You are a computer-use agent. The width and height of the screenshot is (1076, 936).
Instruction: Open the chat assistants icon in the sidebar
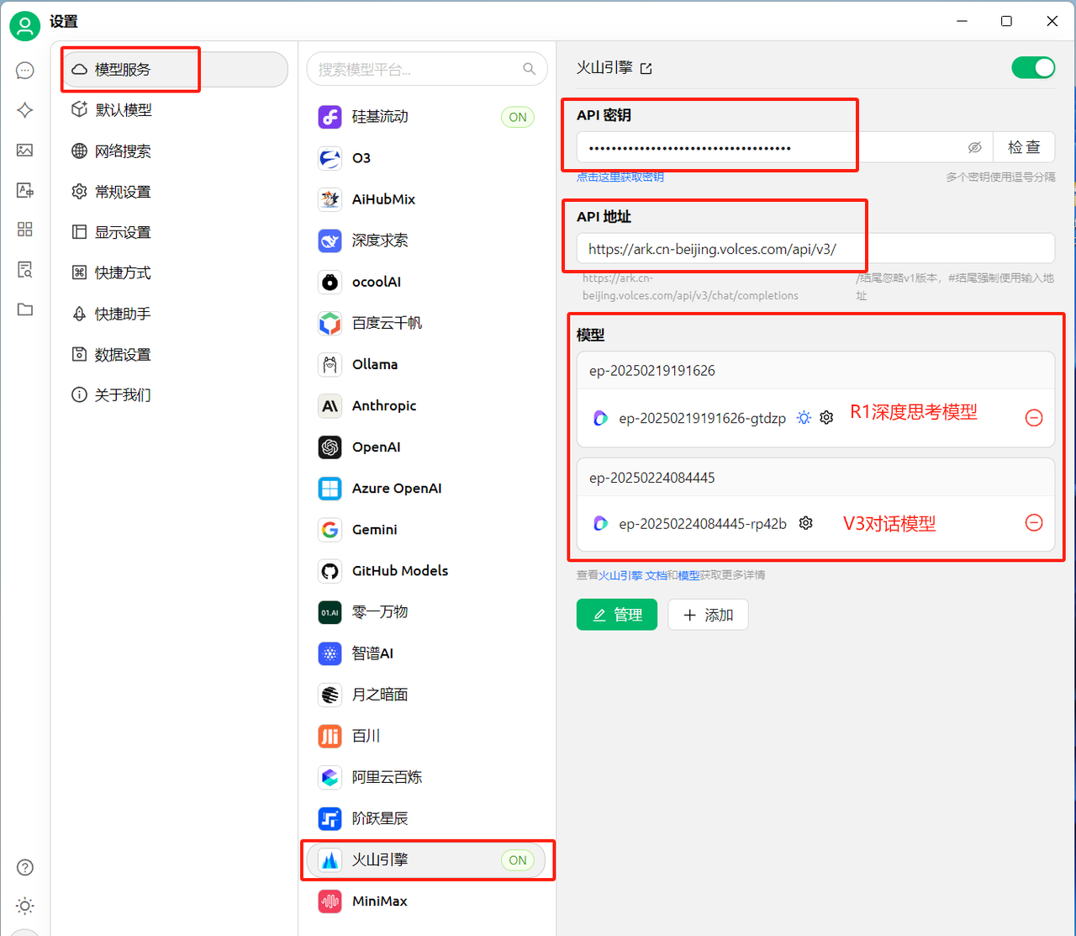point(24,70)
